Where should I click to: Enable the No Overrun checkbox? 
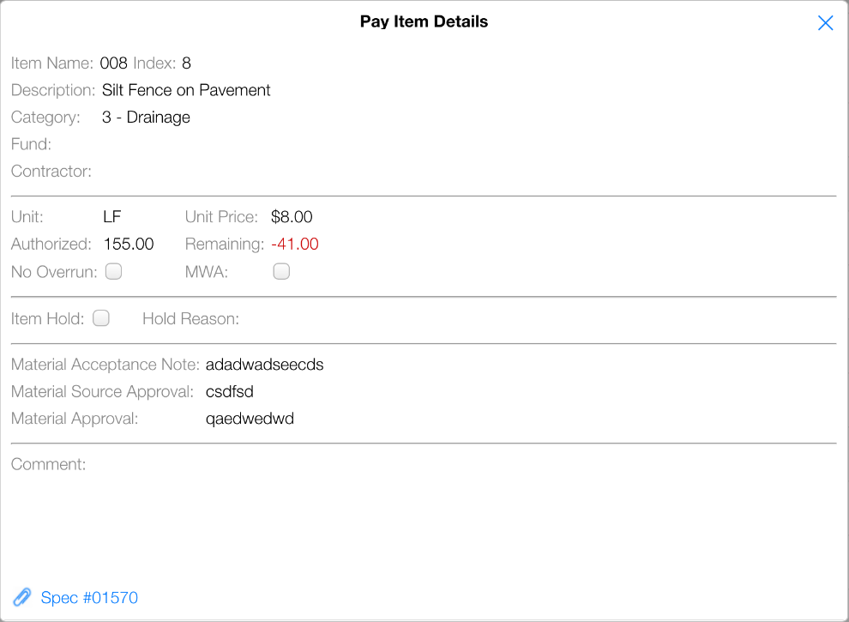(x=113, y=272)
